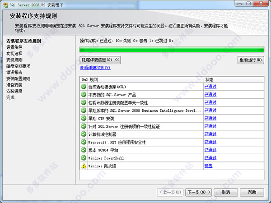Open 已通过 link for 早期 CTP 安装

[x=210, y=118]
